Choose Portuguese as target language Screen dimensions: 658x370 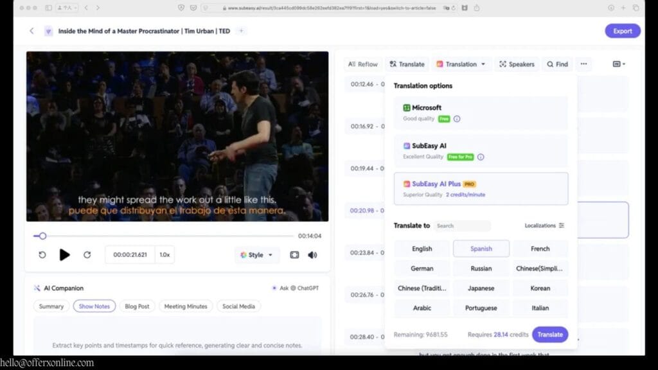coord(481,308)
